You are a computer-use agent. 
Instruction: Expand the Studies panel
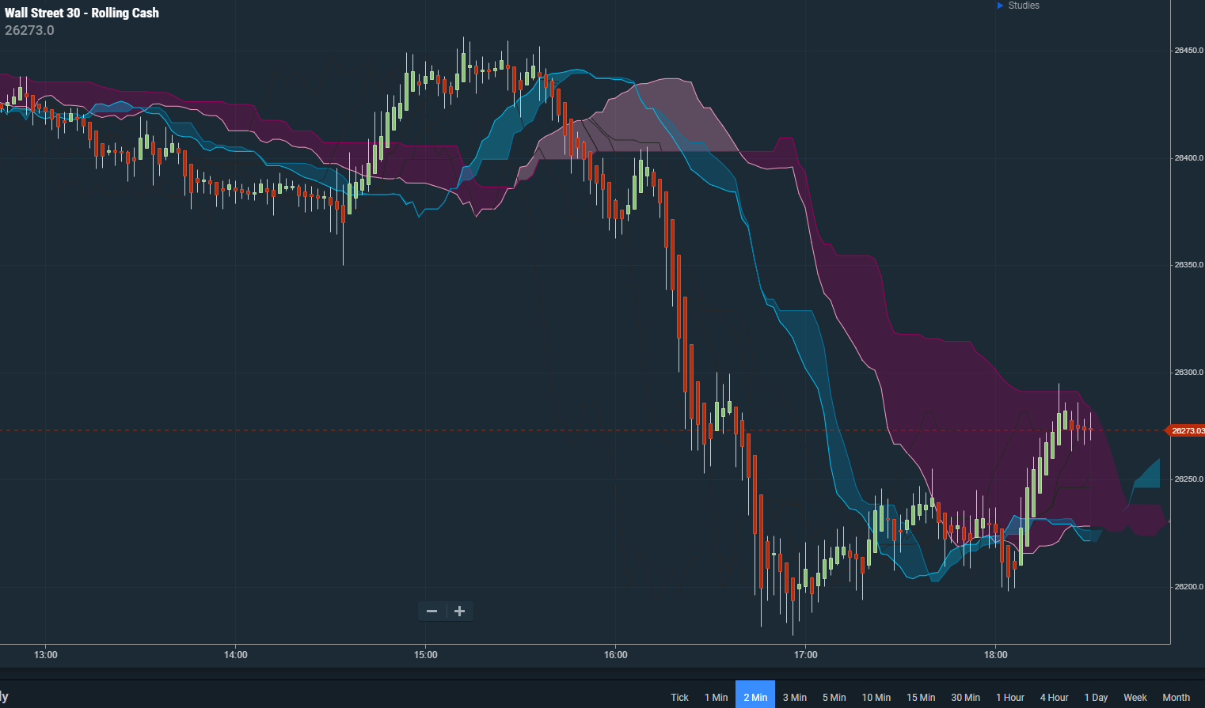[x=1018, y=6]
